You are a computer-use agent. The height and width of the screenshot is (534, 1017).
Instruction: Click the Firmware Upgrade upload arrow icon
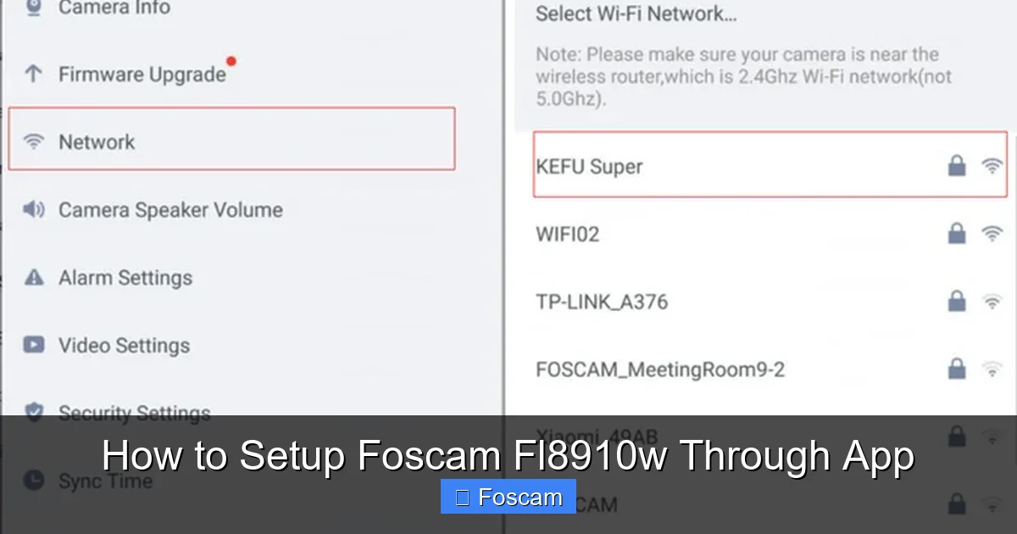[34, 74]
